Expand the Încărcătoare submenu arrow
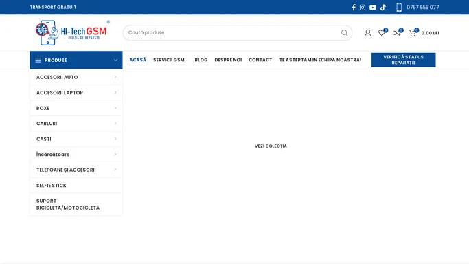Viewport: 469px width, 264px height. tap(115, 155)
